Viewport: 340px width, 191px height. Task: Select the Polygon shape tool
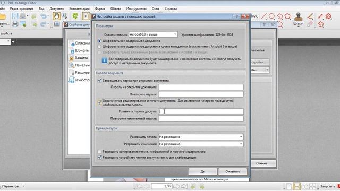(287, 16)
